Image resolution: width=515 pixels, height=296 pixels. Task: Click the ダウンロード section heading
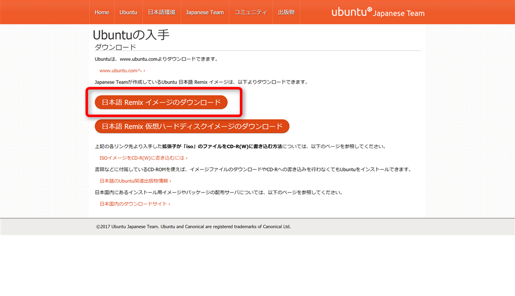115,47
